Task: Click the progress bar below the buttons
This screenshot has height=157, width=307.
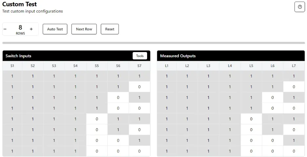Action: (x=153, y=43)
